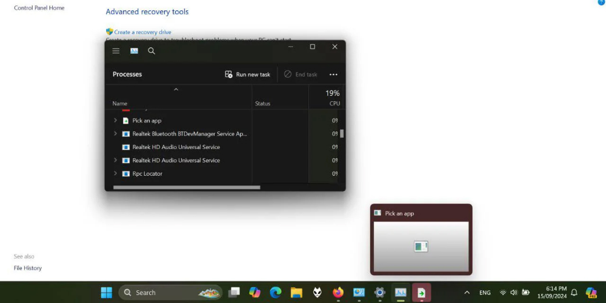
Task: Click the ENG language indicator
Action: (485, 293)
